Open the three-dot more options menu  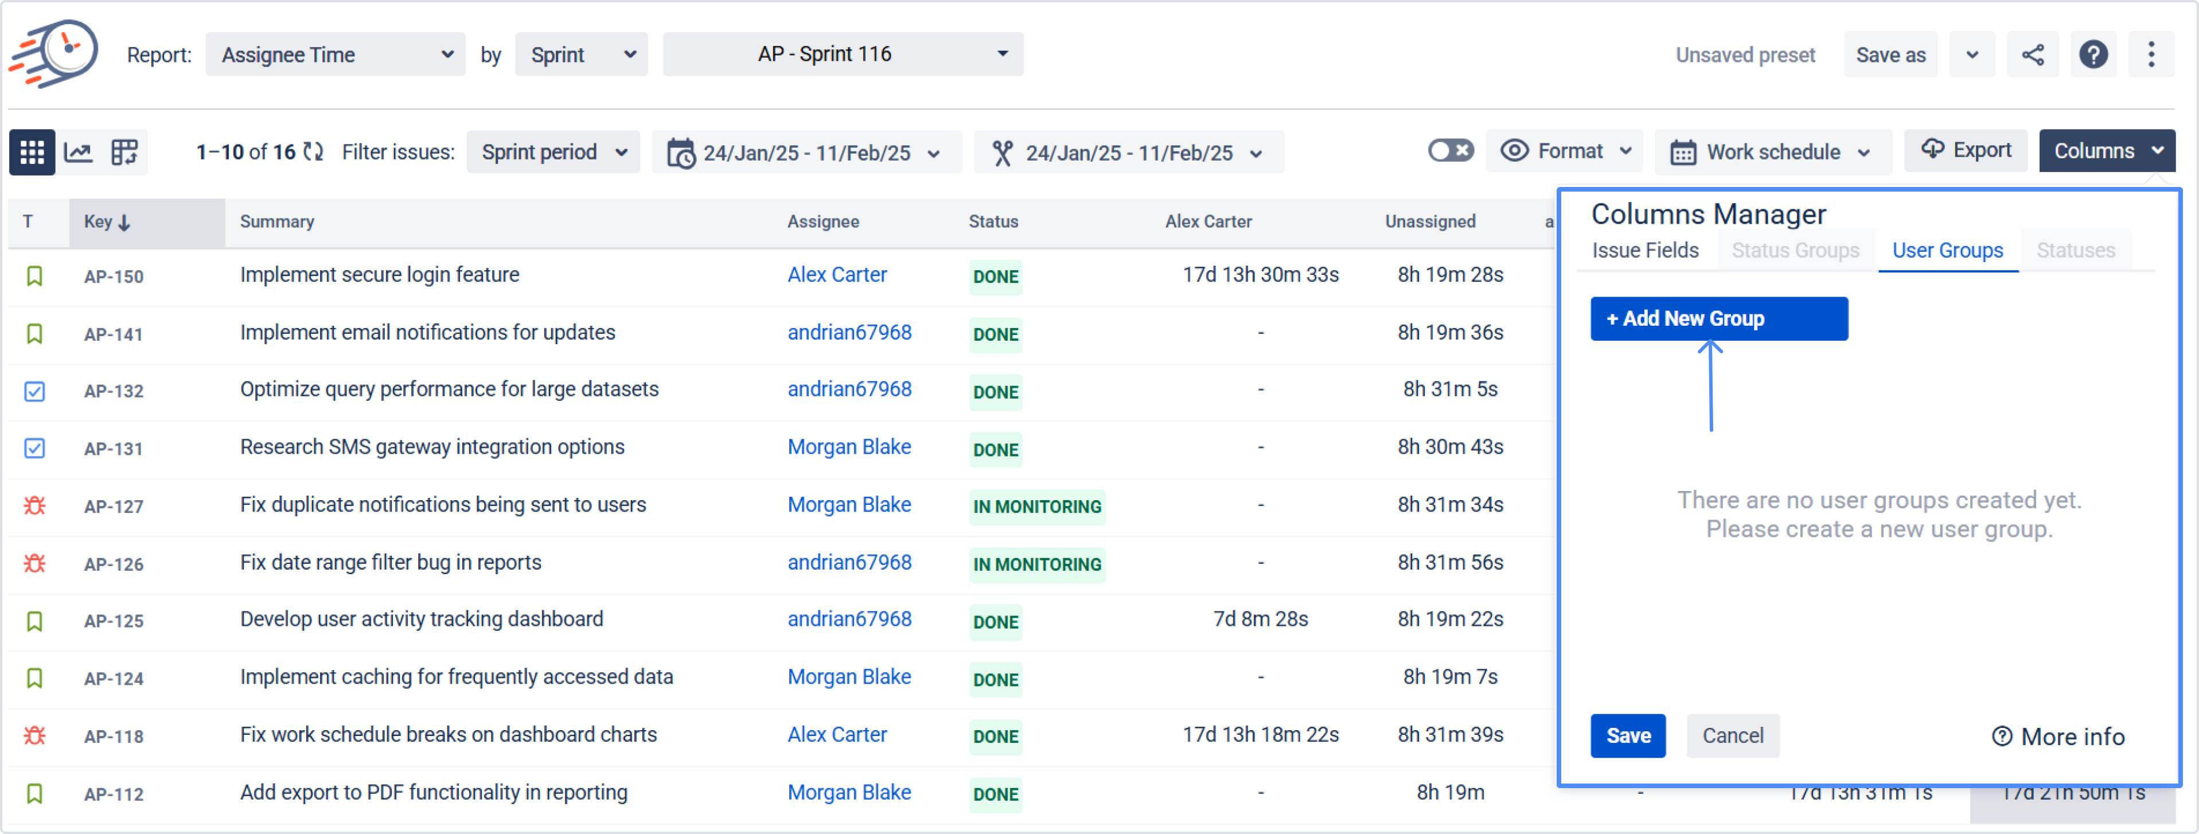pyautogui.click(x=2150, y=56)
